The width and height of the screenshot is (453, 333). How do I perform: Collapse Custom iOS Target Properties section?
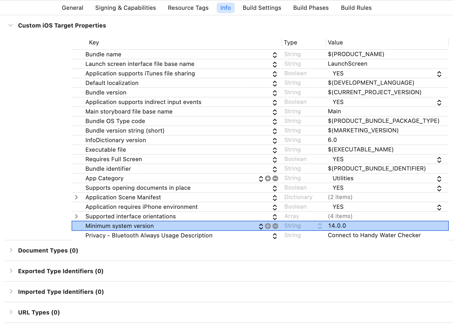click(11, 25)
